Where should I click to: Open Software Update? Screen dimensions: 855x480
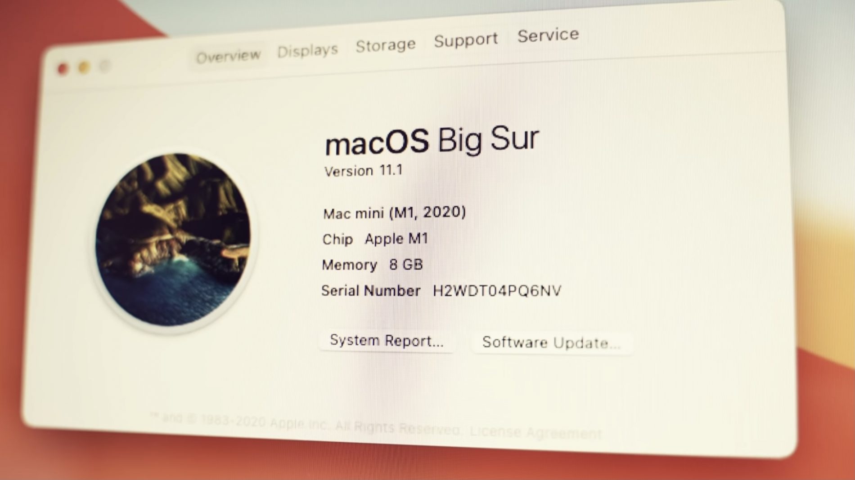pos(551,343)
